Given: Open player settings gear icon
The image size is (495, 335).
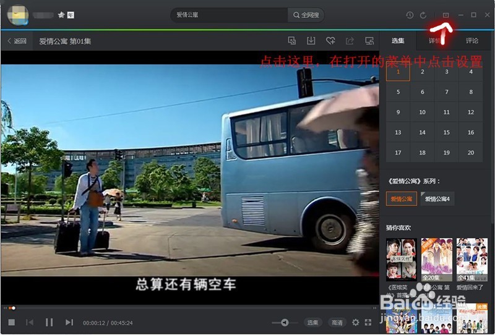Looking at the screenshot, I should (x=355, y=322).
